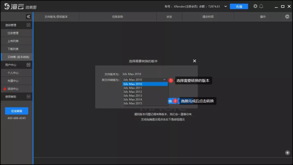The width and height of the screenshot is (293, 165).
Task: Click the 在线客服 button
Action: click(17, 111)
